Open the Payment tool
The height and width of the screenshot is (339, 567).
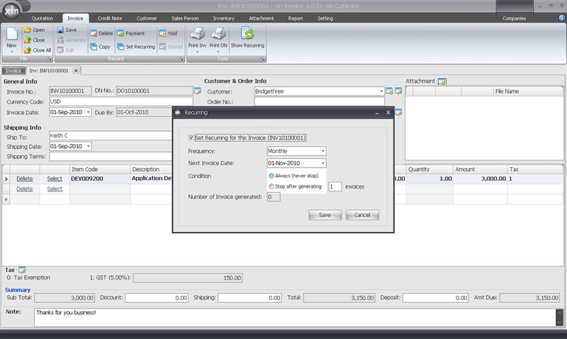click(x=131, y=33)
